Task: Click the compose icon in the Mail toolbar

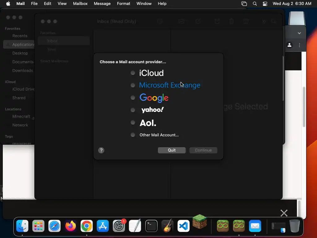Action: [198, 21]
